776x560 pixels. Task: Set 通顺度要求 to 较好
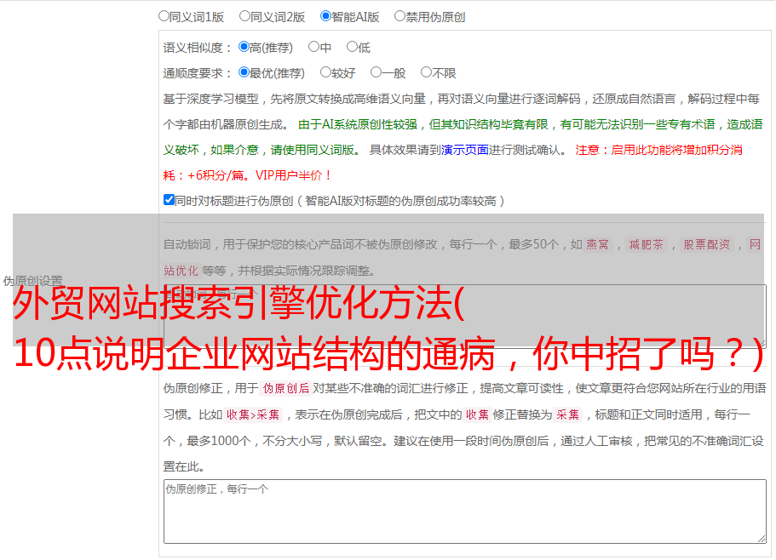click(x=325, y=72)
